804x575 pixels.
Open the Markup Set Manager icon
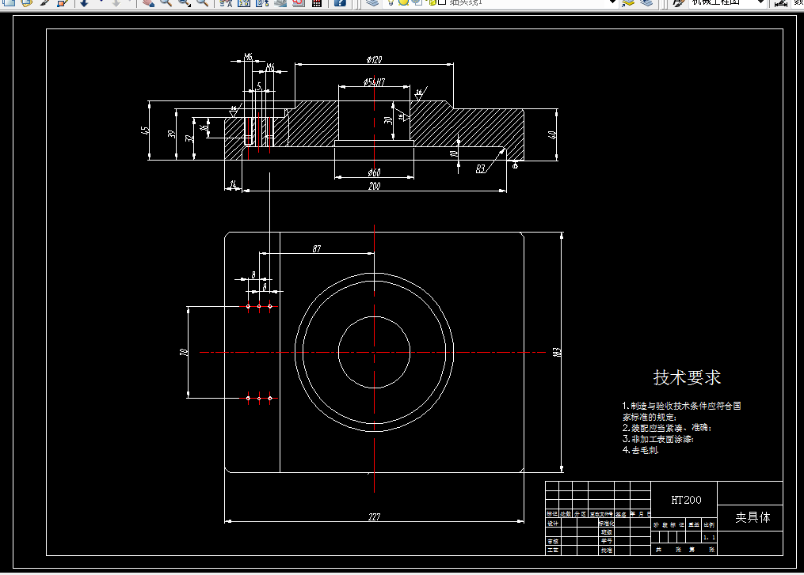click(299, 2)
